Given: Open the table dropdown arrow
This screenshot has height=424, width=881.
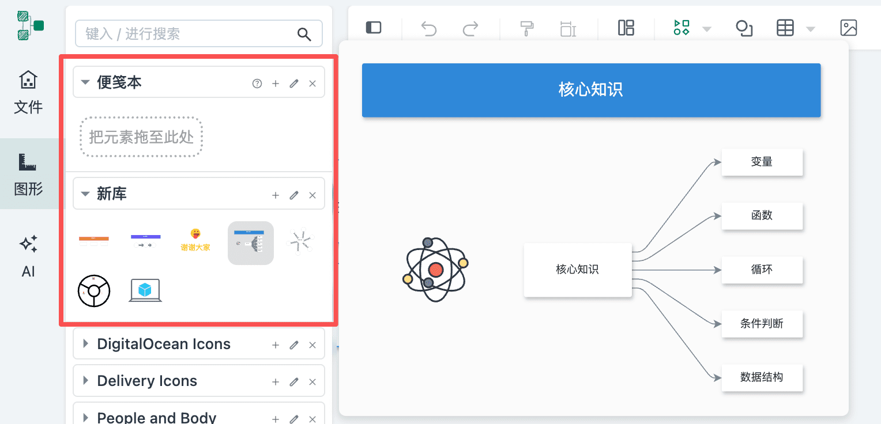Looking at the screenshot, I should click(x=810, y=29).
